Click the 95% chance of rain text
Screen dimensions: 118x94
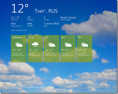point(51,55)
